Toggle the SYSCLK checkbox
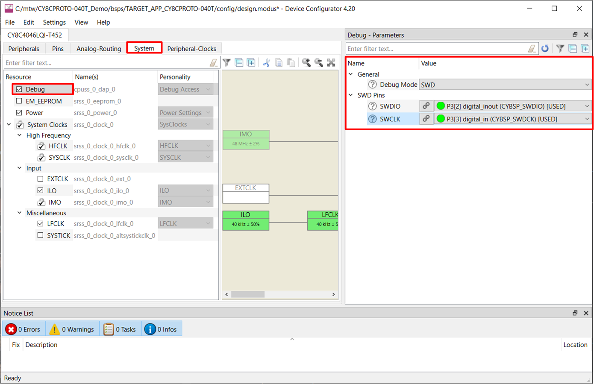Image resolution: width=594 pixels, height=384 pixels. point(41,158)
